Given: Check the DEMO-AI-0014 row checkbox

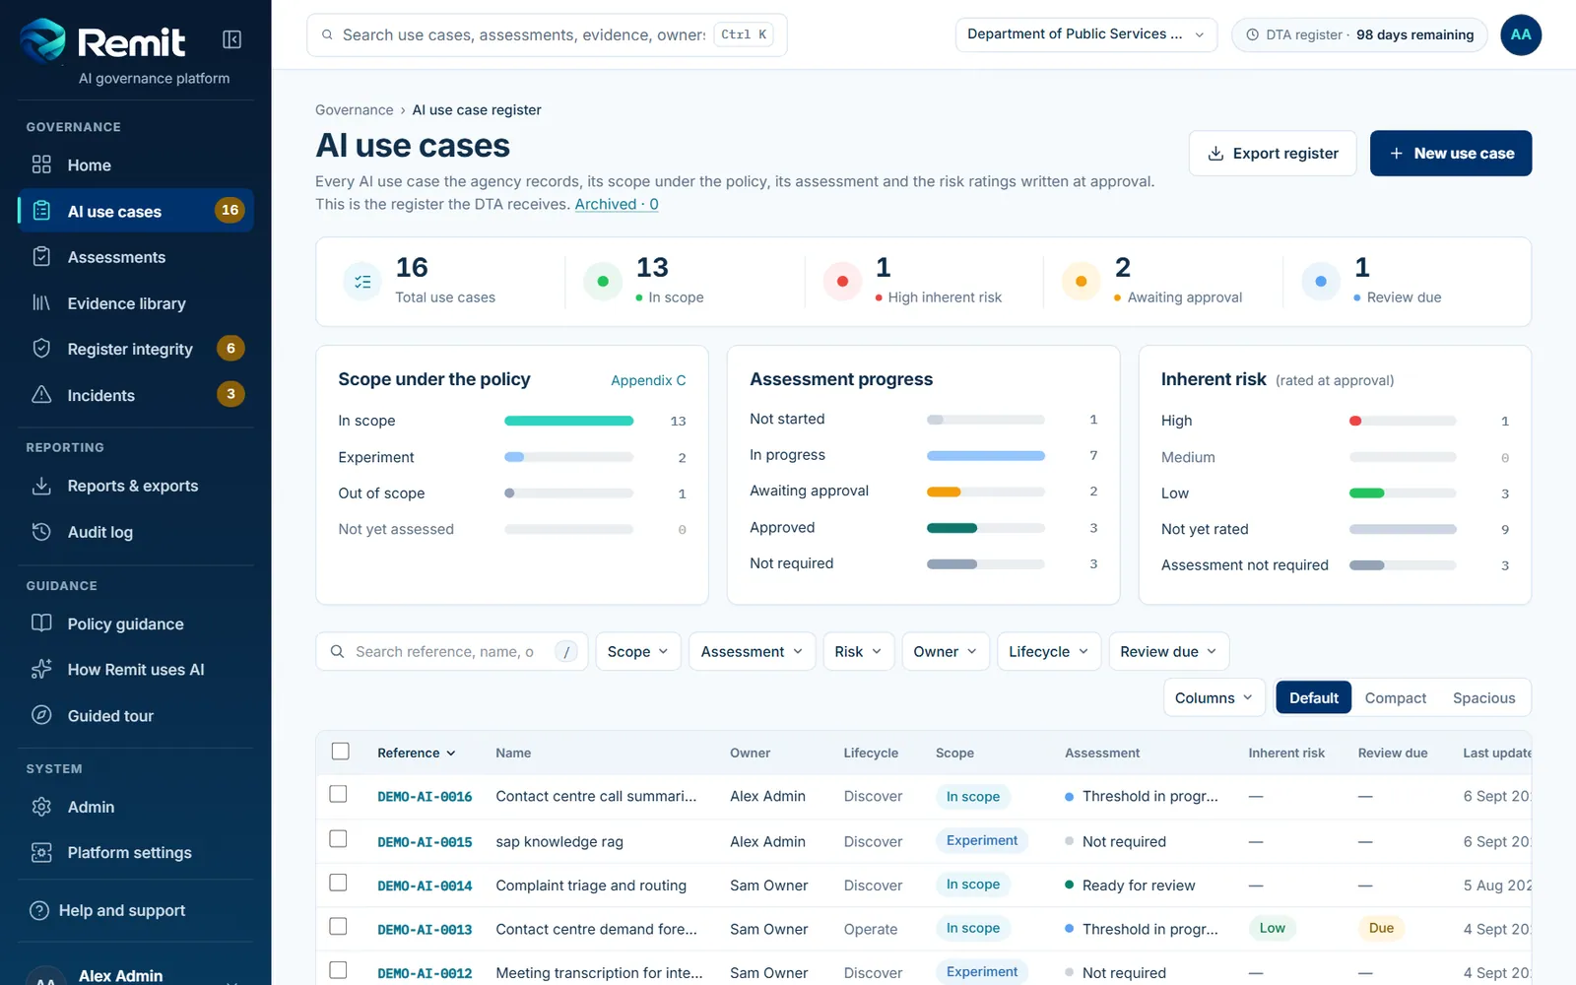Looking at the screenshot, I should (x=338, y=883).
